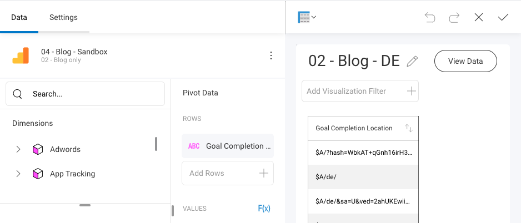Viewport: 521px width, 223px height.
Task: Click the pivot panel vertical scrollbar
Action: click(x=172, y=211)
